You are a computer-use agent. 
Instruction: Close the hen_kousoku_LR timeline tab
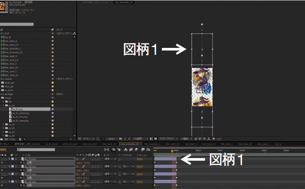pos(141,144)
